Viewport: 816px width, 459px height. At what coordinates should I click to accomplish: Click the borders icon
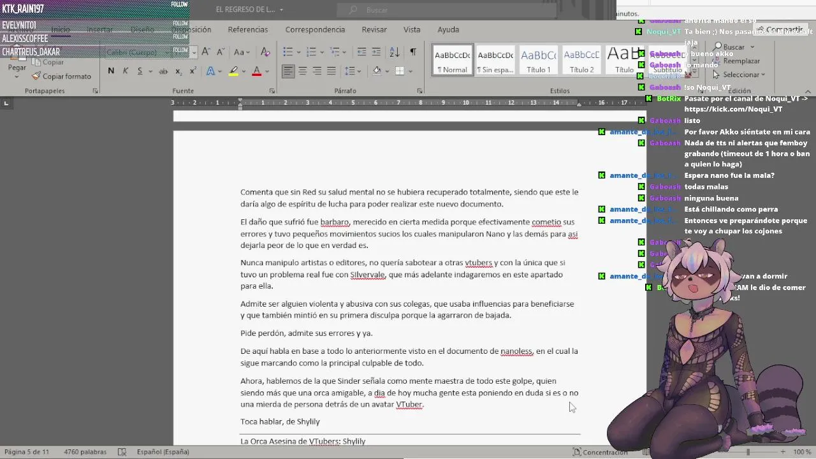coord(400,71)
